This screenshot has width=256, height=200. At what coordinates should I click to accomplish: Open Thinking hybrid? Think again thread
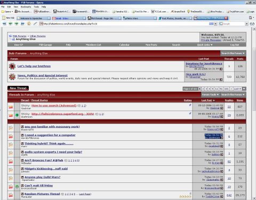click(49, 143)
